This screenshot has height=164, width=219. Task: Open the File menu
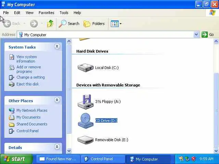tap(6, 13)
